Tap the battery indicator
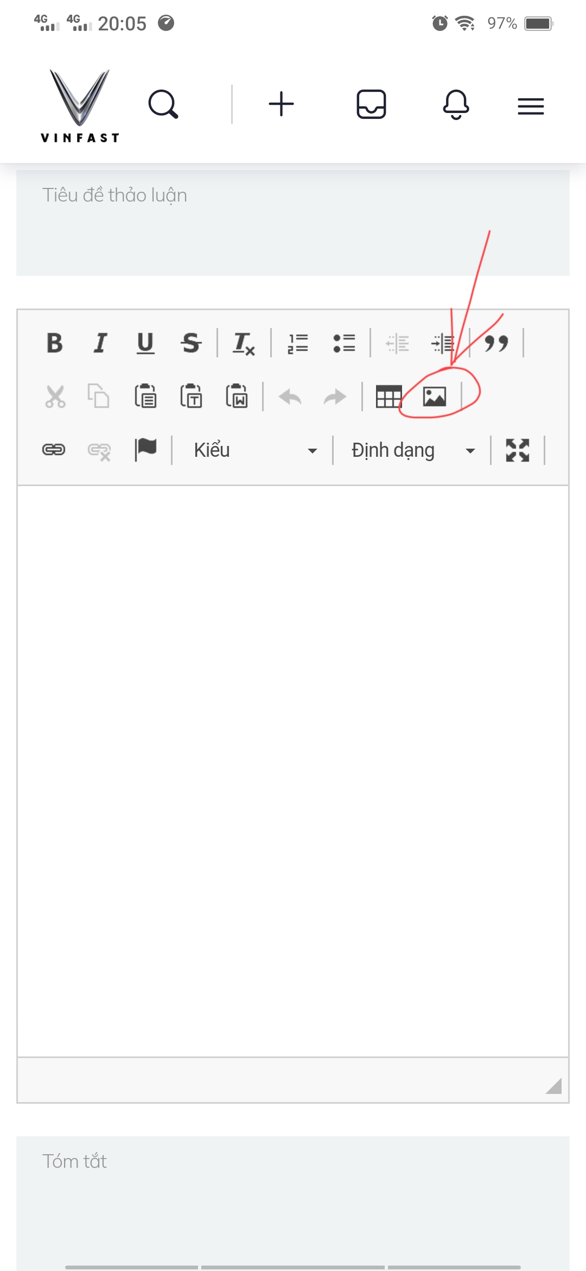Viewport: 586px width, 1271px height. pos(538,23)
